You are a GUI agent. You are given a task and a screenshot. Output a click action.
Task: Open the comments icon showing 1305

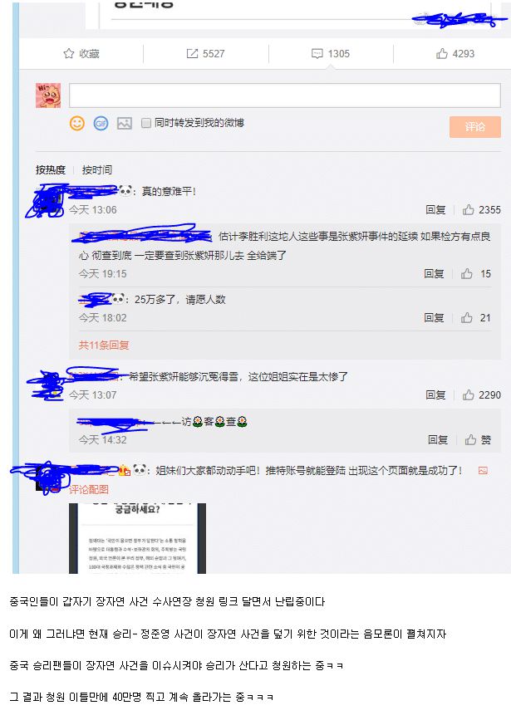(x=317, y=54)
